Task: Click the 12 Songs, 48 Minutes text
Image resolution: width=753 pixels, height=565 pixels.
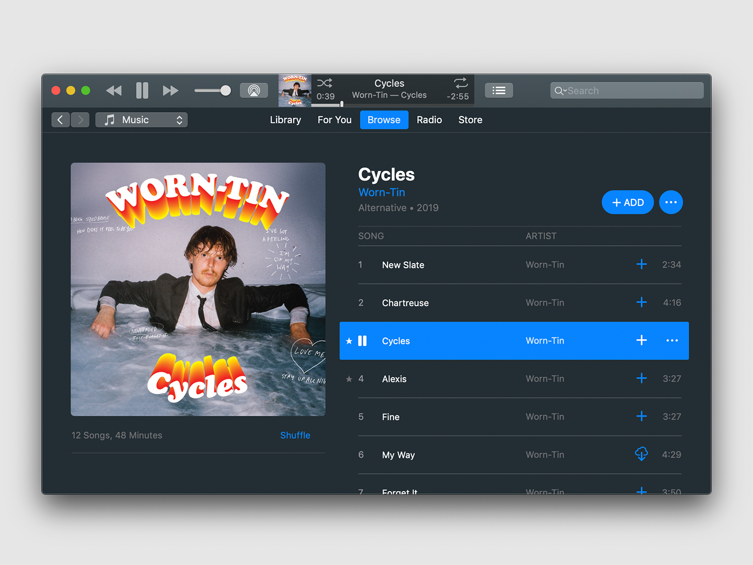Action: point(116,435)
